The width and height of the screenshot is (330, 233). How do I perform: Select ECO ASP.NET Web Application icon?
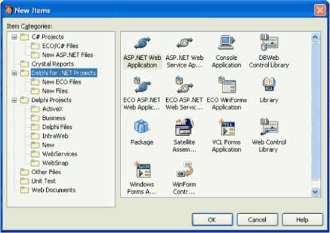pyautogui.click(x=142, y=85)
